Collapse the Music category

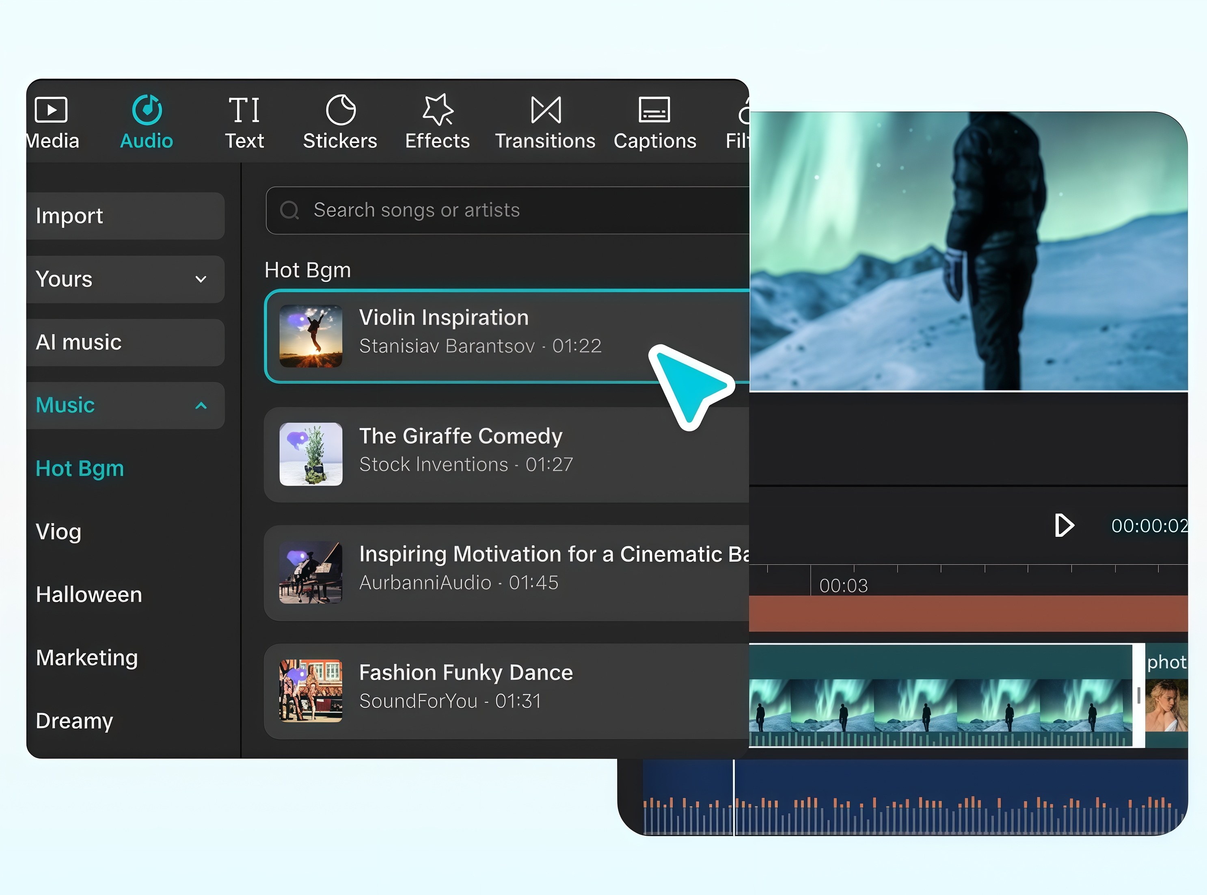click(x=201, y=405)
